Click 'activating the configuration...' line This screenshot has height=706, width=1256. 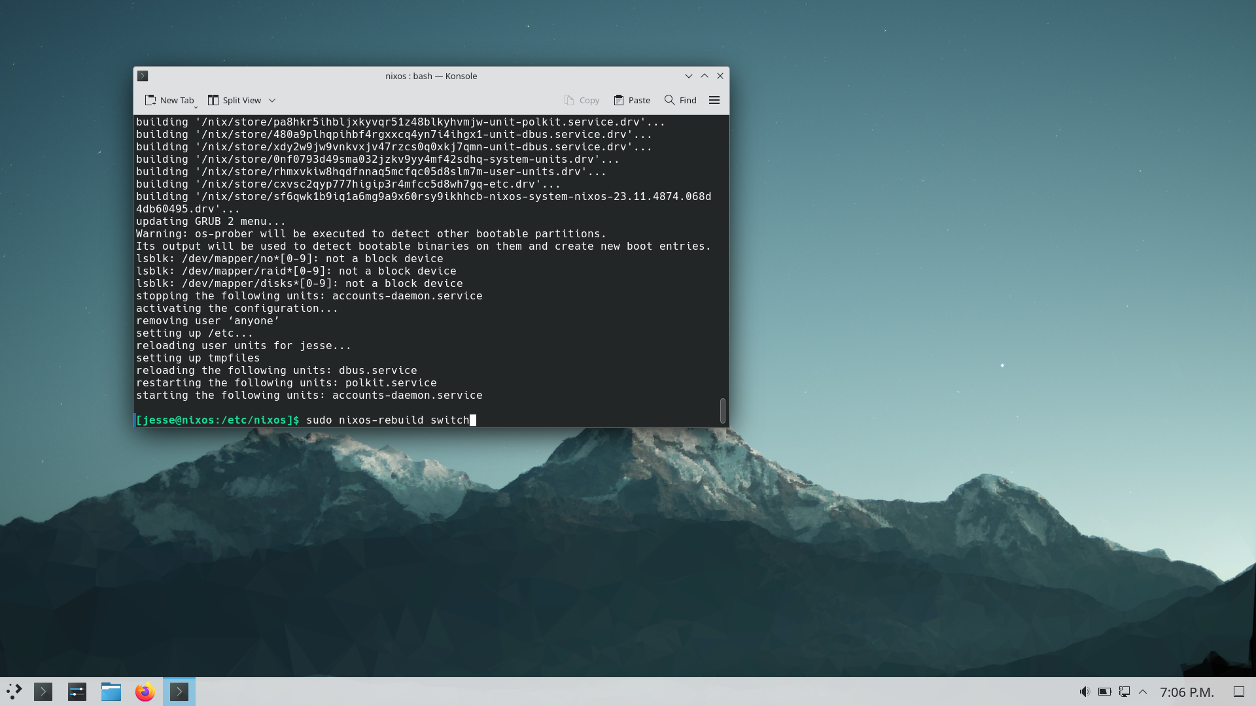point(237,308)
